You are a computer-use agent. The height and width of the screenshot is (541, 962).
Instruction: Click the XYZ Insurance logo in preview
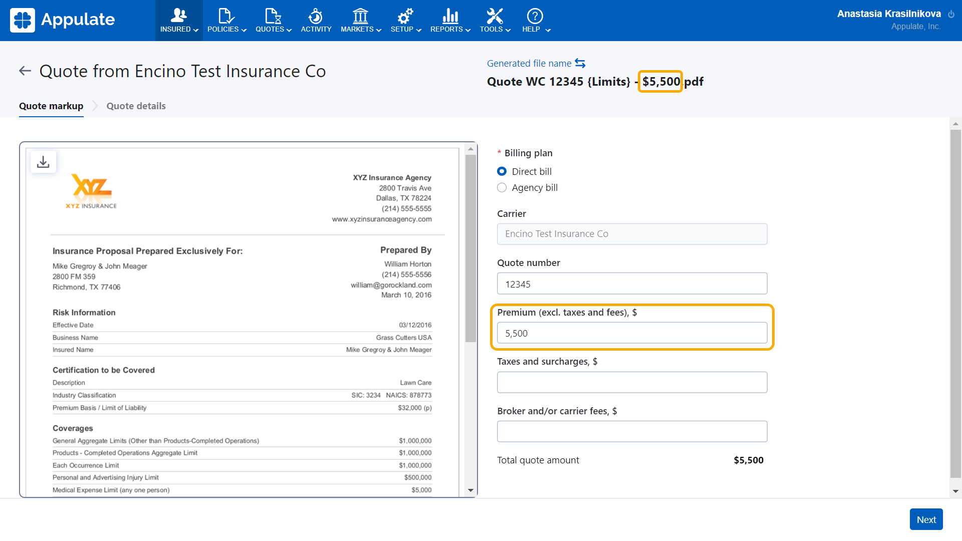(x=91, y=191)
